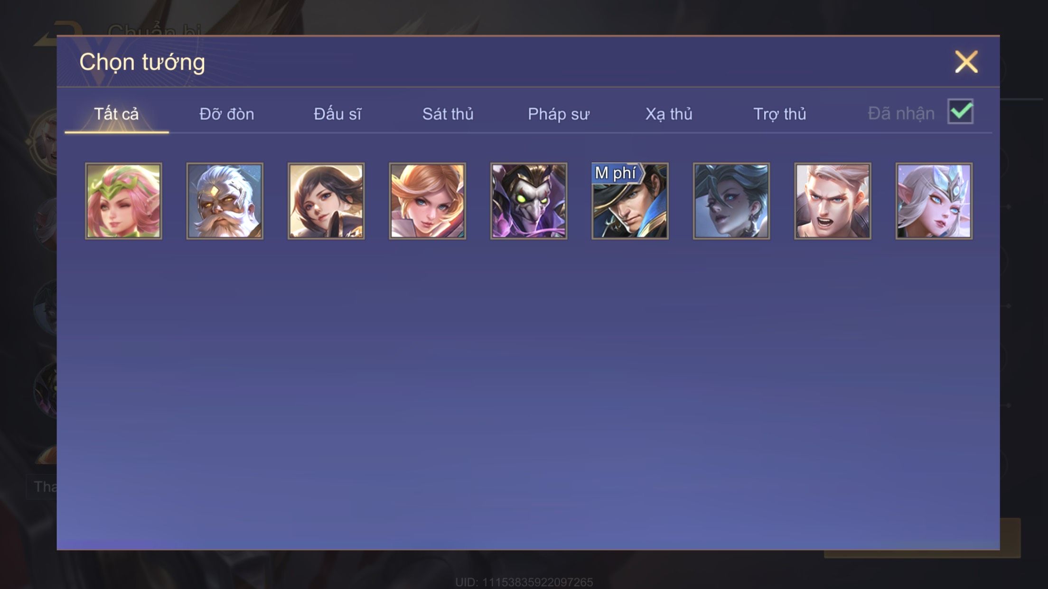Open the 'Trợ thủ' tab
This screenshot has width=1048, height=589.
780,114
